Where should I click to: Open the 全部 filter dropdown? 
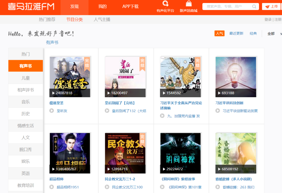click(x=274, y=34)
